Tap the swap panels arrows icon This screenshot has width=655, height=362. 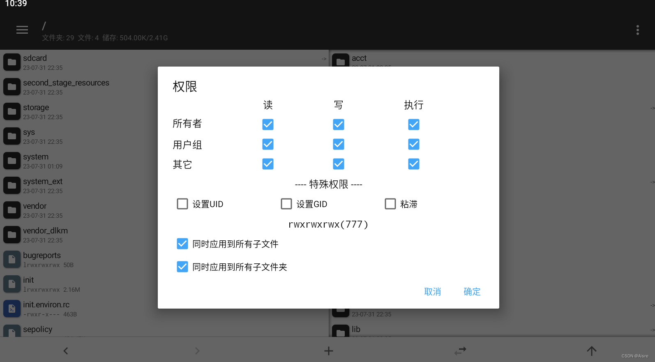click(x=460, y=350)
